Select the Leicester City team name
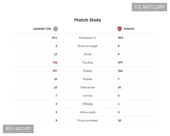 point(42,29)
